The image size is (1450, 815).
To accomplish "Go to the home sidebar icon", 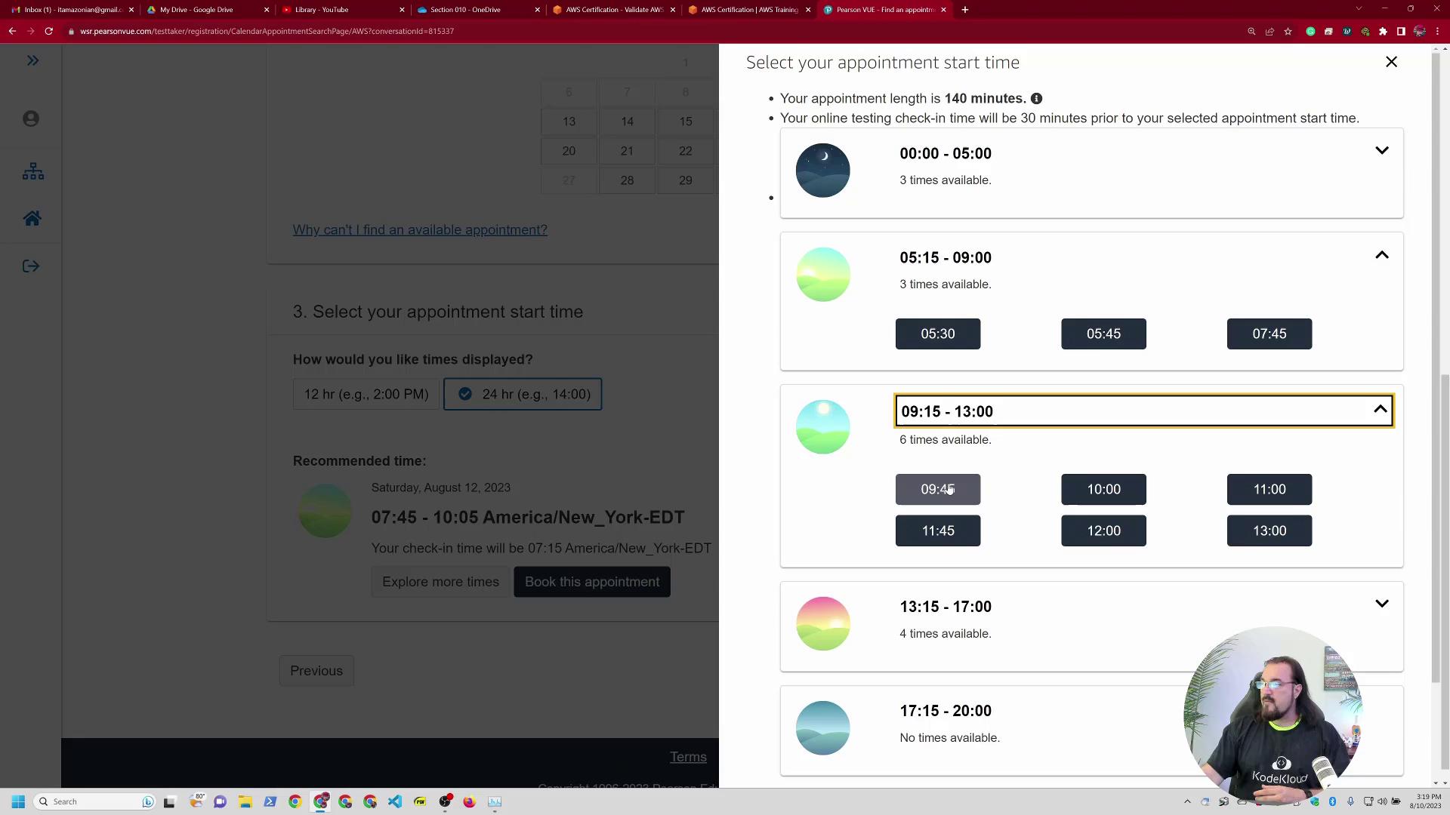I will coord(32,219).
